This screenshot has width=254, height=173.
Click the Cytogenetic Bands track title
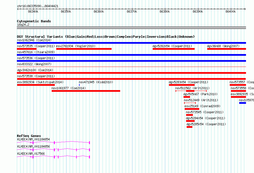(x=34, y=21)
